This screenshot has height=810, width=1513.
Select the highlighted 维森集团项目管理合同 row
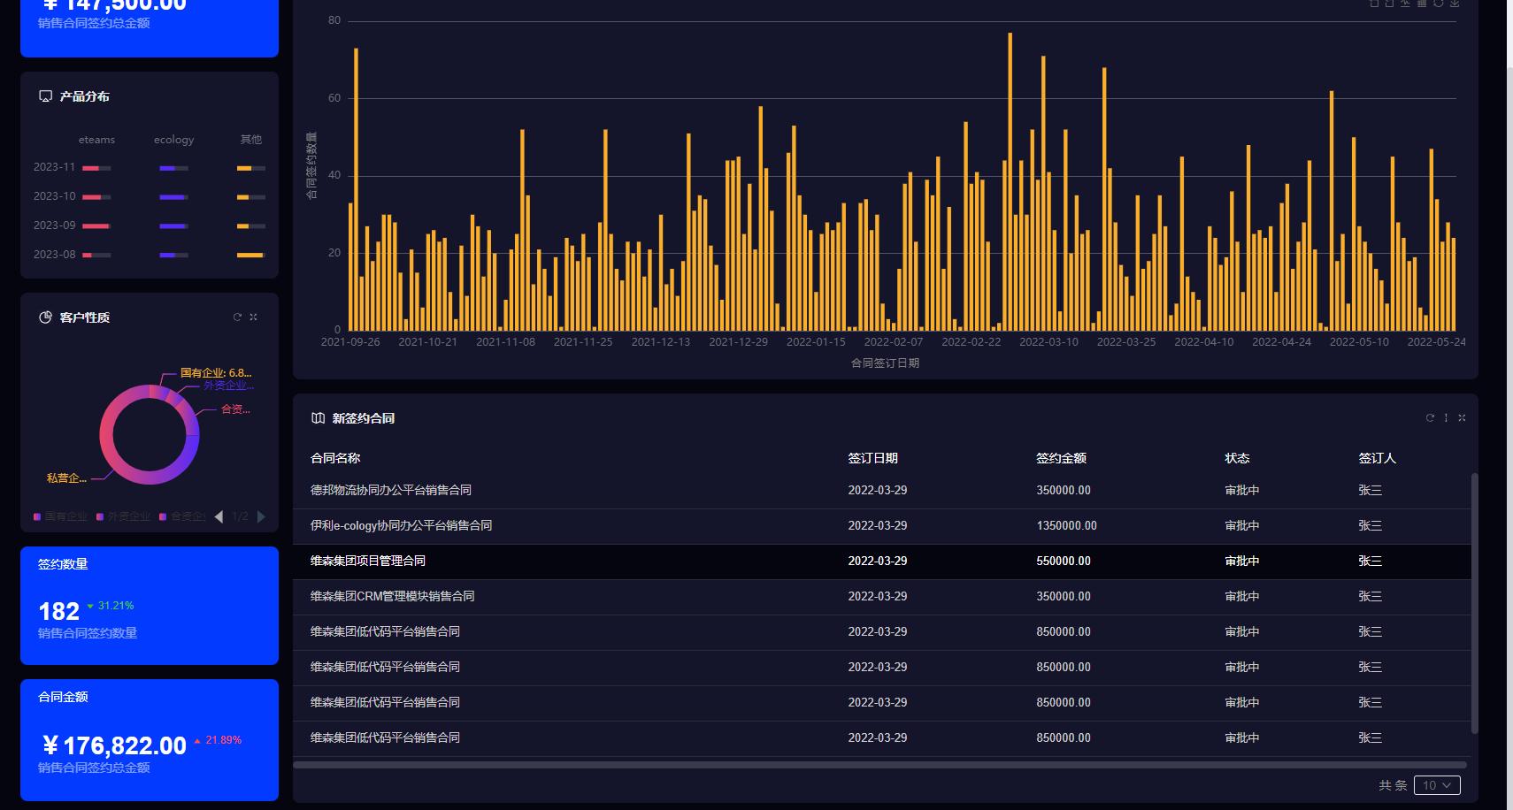point(881,562)
